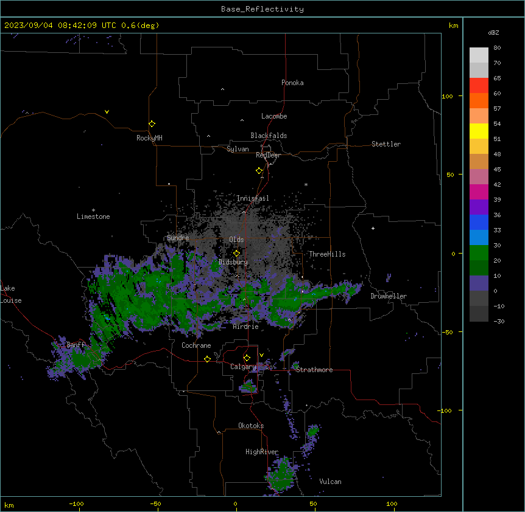Select the light blue 30-33 dBZ swatch

tap(479, 238)
